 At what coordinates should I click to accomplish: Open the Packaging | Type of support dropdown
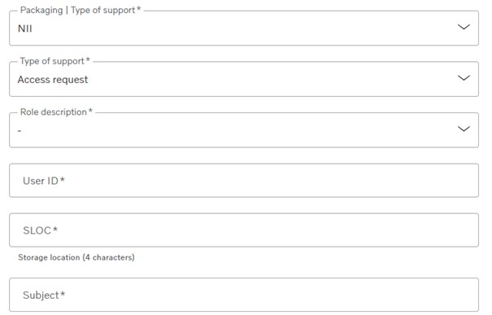(244, 28)
